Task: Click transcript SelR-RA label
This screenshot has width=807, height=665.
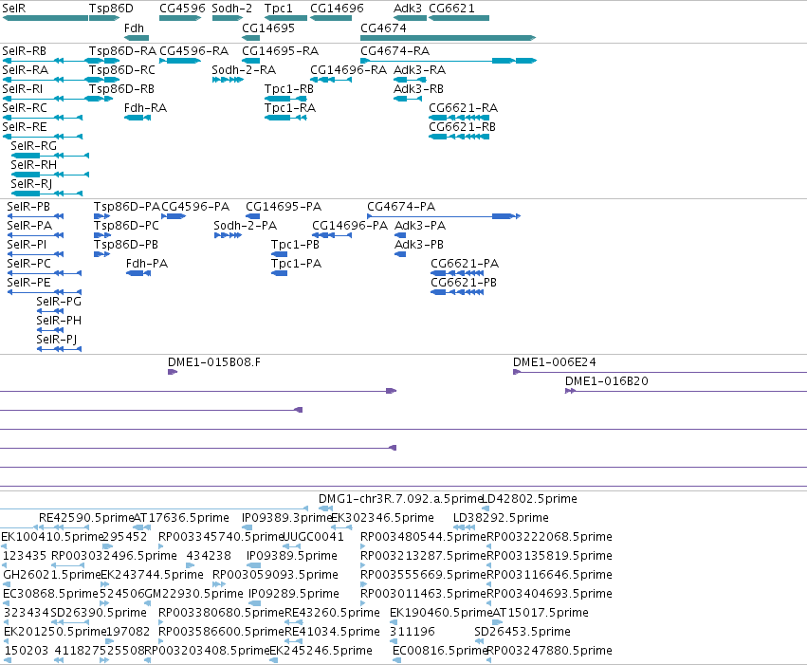Action: (26, 70)
